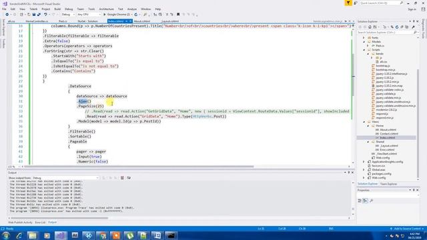Collapse the Views folder
This screenshot has width=427, height=240.
click(364, 122)
